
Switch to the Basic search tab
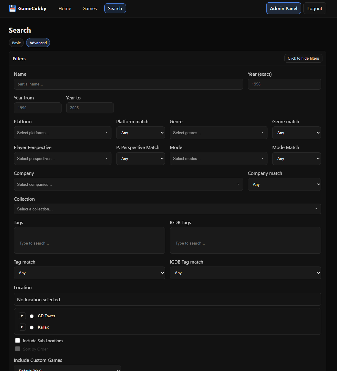(16, 43)
